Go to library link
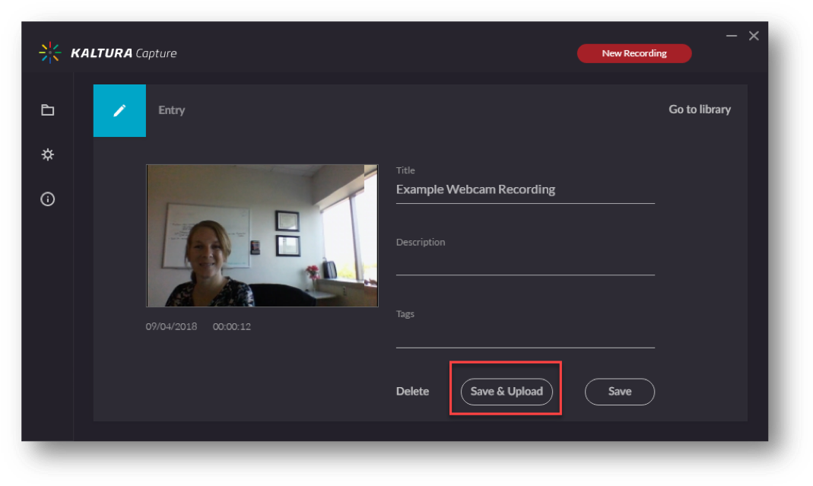The height and width of the screenshot is (486, 813). point(700,110)
